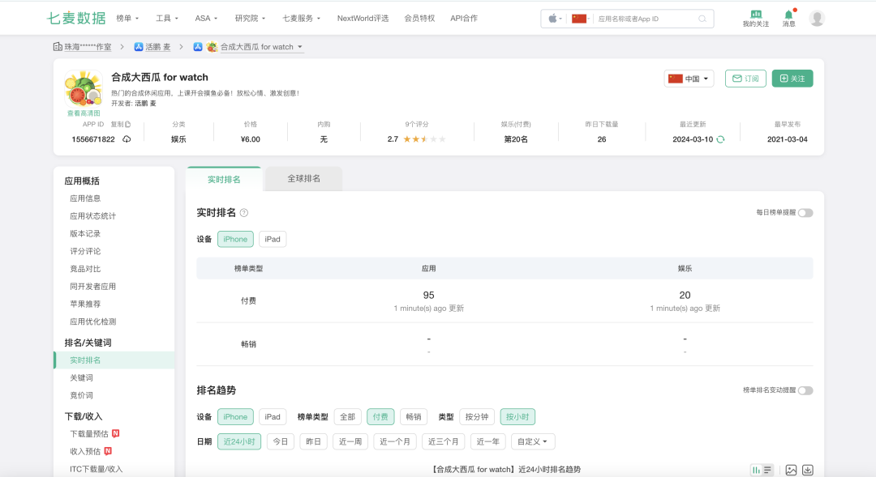Click the star rating display
This screenshot has height=477, width=876.
(x=424, y=139)
